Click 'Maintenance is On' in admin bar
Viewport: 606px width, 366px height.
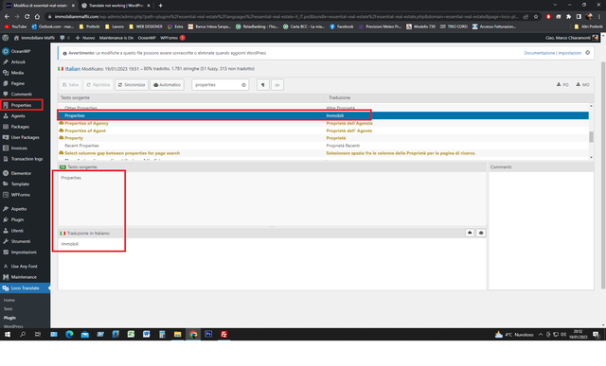(x=116, y=38)
